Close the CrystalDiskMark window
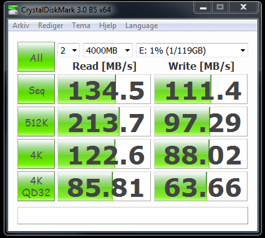Screen dimensions: 265x238 [243, 7]
